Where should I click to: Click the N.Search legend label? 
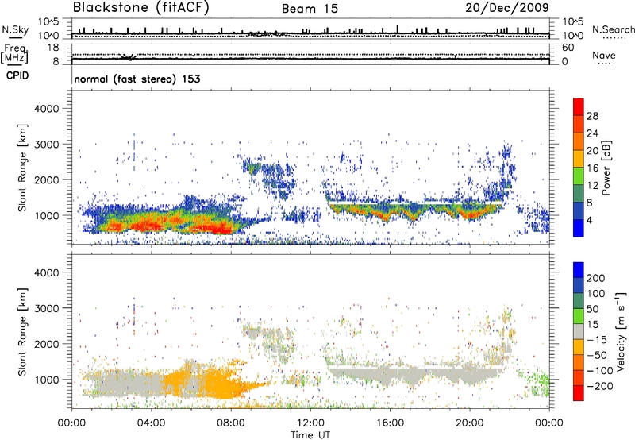click(614, 29)
